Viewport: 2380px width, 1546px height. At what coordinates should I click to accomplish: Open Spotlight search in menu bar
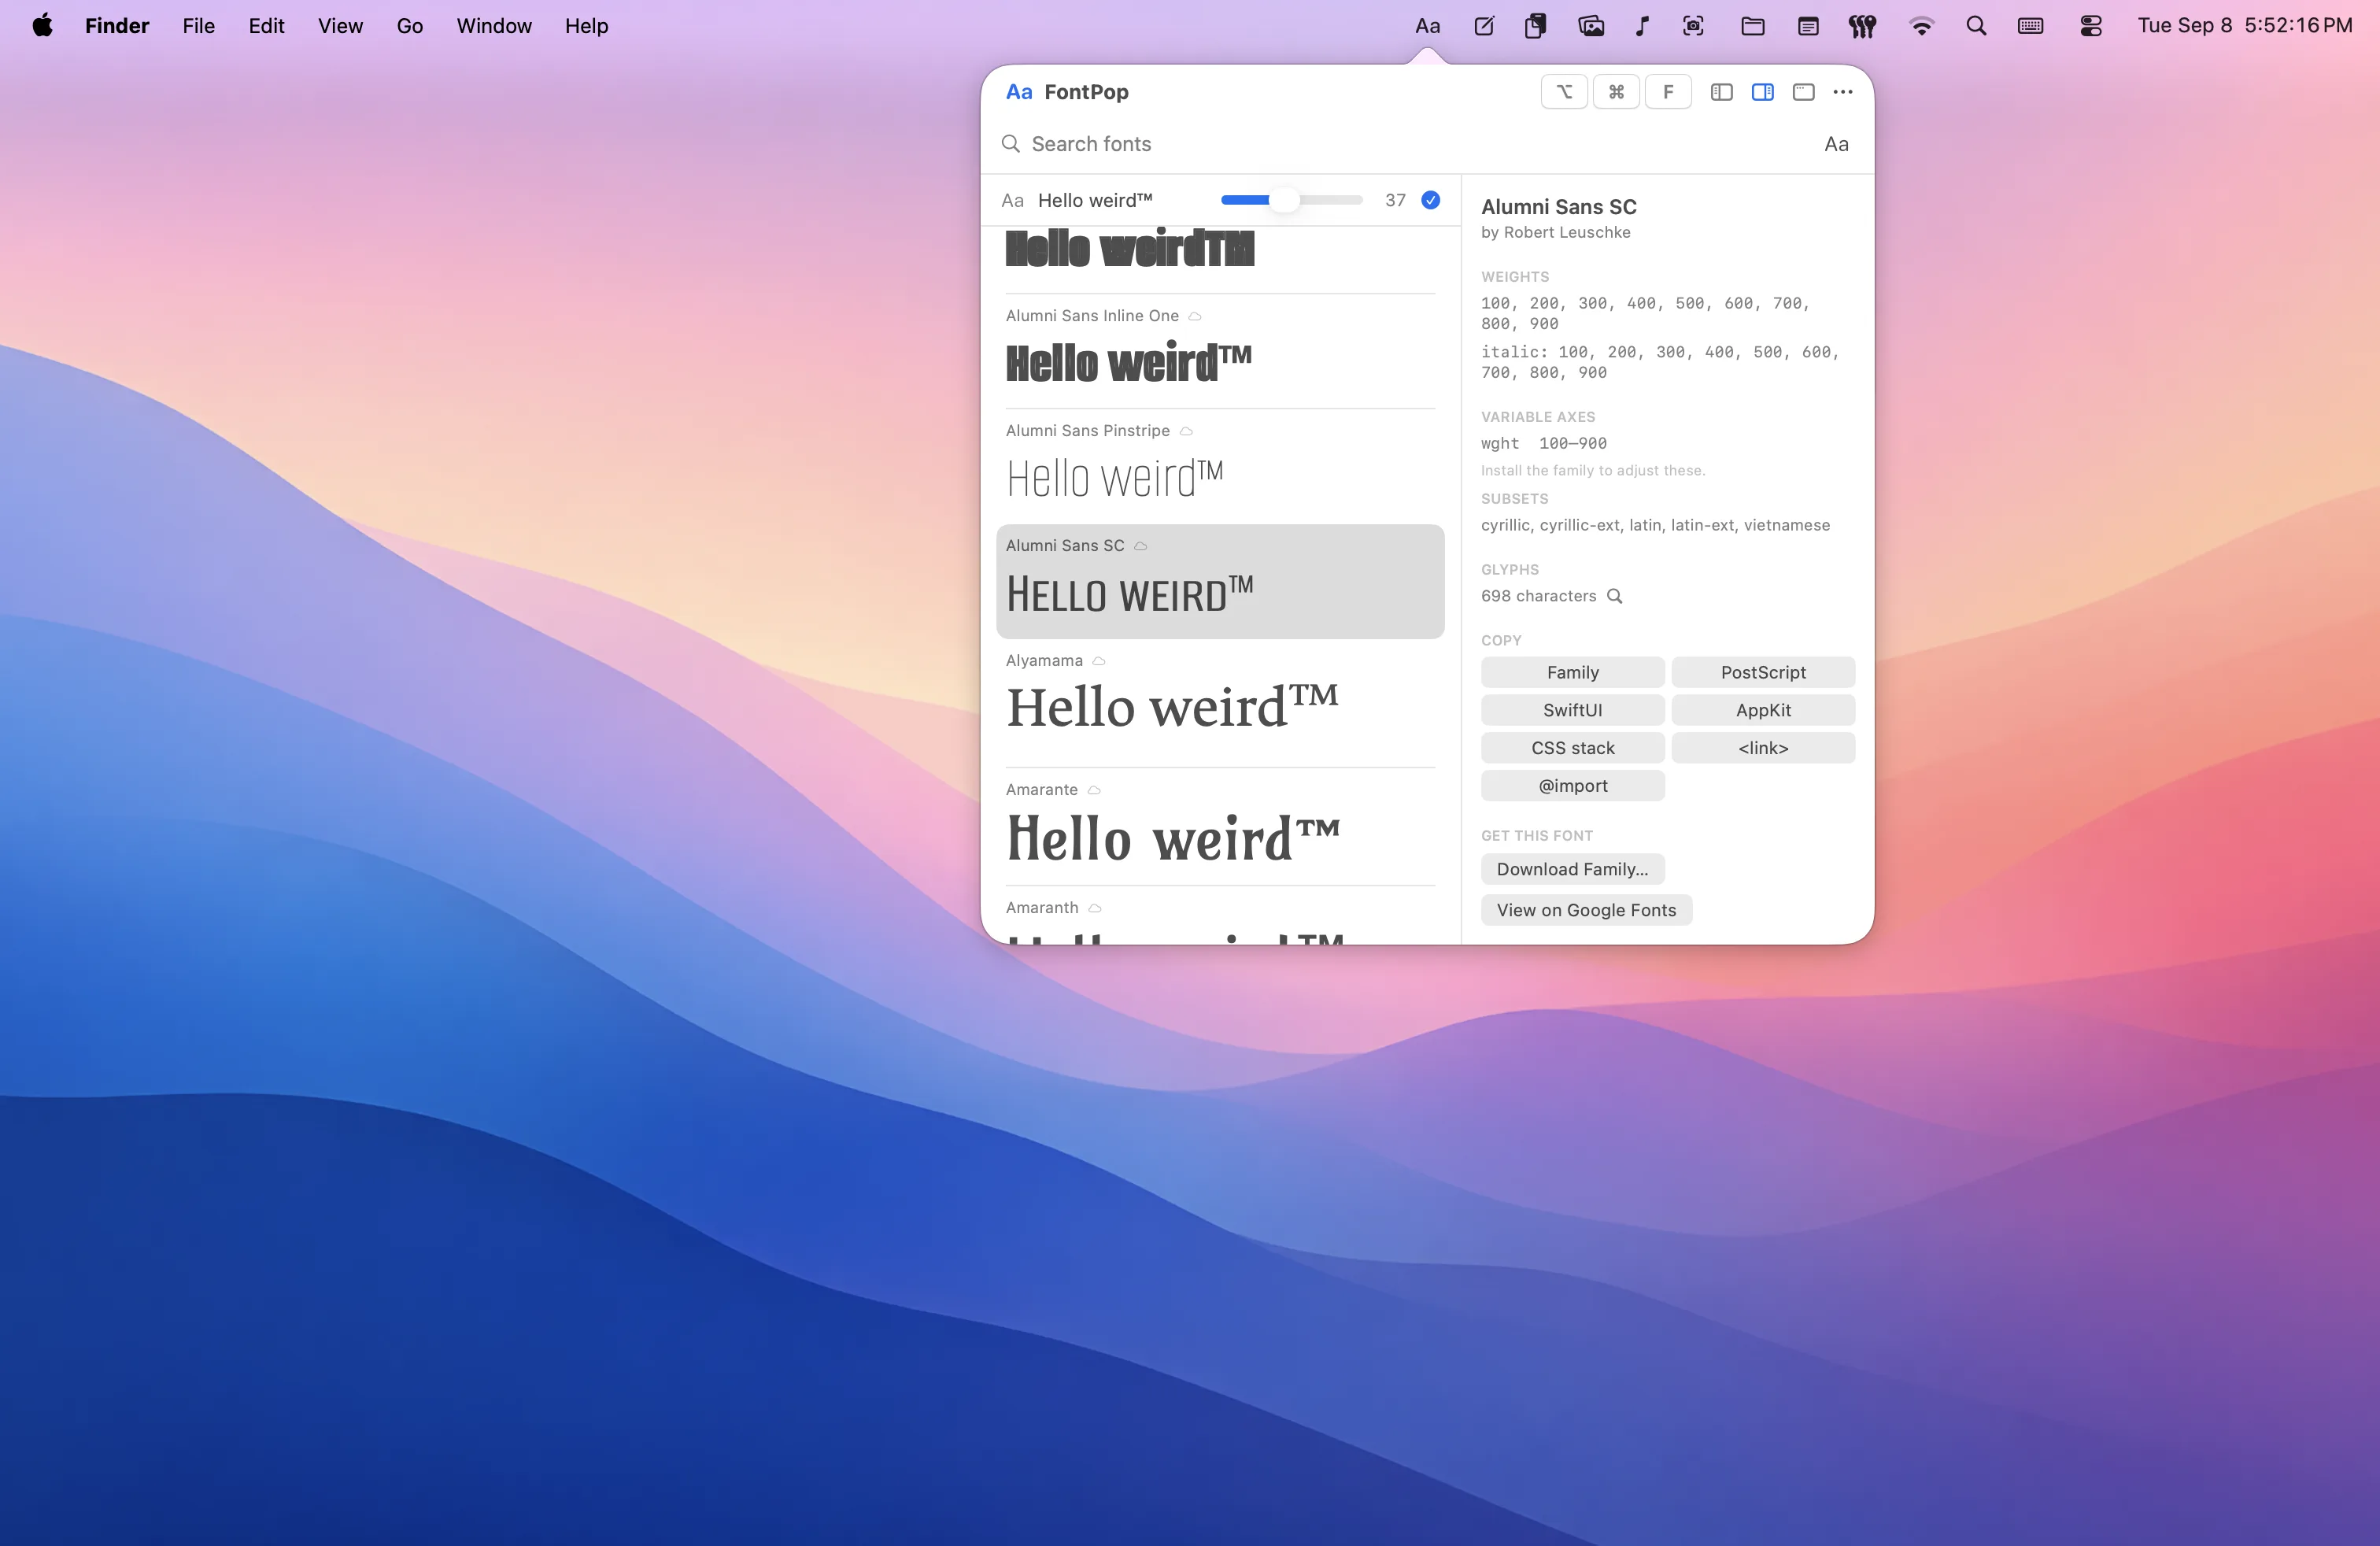[1976, 26]
